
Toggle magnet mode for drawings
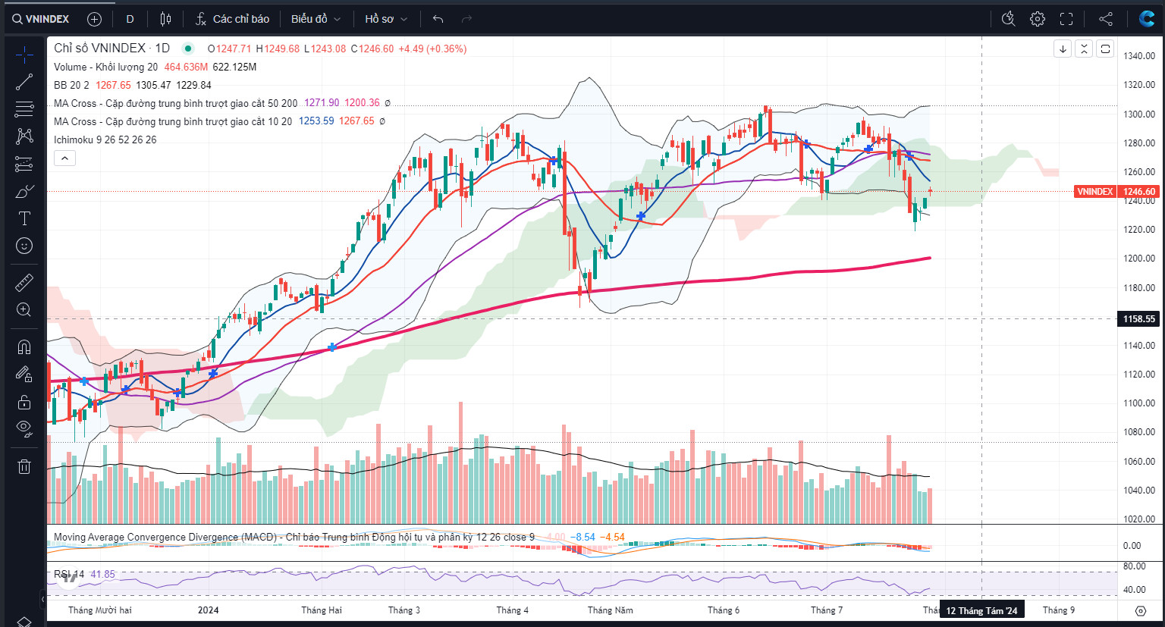24,347
